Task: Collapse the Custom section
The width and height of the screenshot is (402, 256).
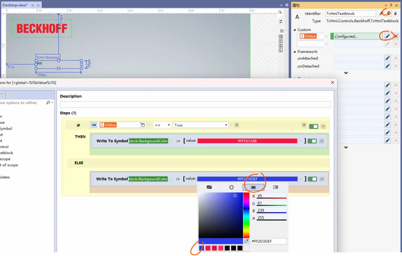Action: pyautogui.click(x=294, y=30)
